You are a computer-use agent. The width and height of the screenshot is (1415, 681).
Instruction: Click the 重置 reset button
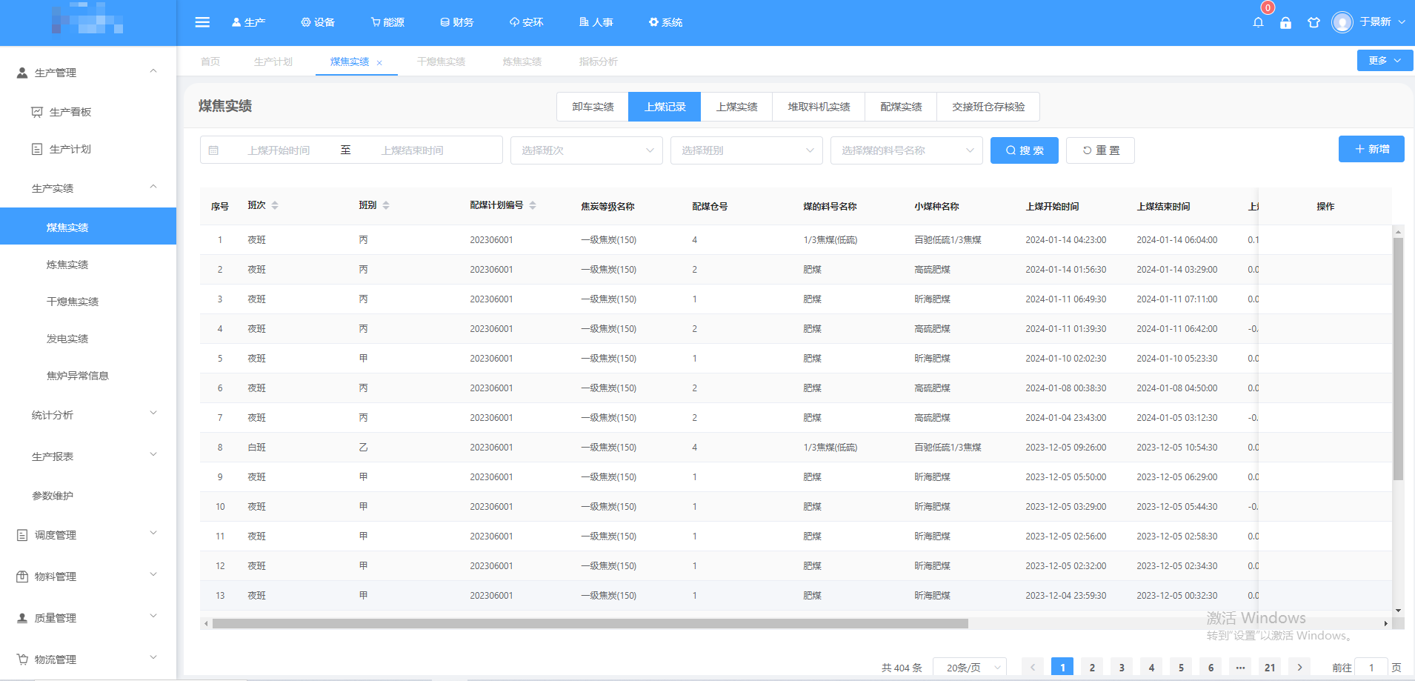tap(1100, 150)
